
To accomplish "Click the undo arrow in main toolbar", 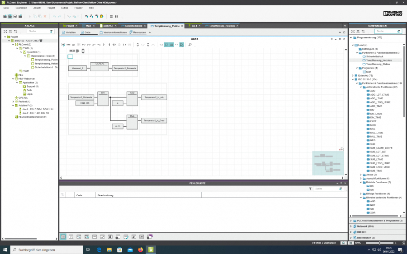I will [x=54, y=16].
